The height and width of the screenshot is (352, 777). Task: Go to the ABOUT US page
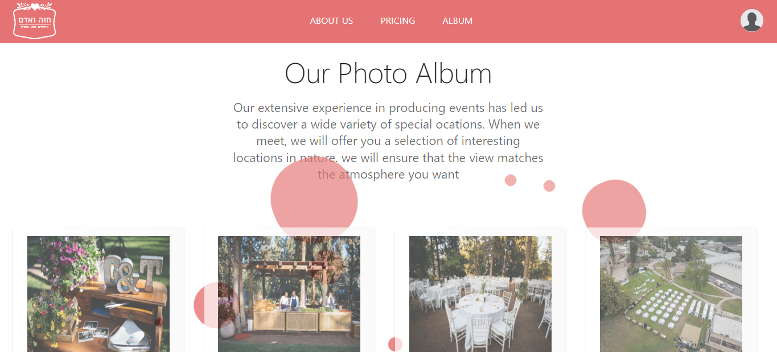click(331, 21)
